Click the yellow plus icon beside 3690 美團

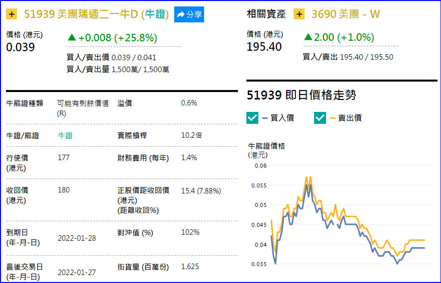point(299,14)
